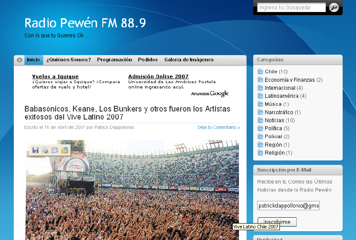Image resolution: width=356 pixels, height=240 pixels.
Task: Open Galería de Imágenes tab
Action: click(x=189, y=60)
